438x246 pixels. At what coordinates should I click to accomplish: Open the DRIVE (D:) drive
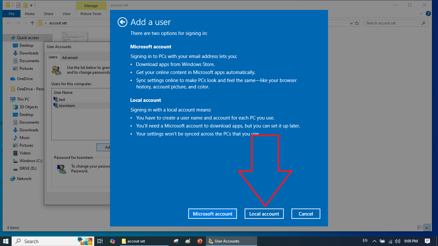click(x=28, y=168)
